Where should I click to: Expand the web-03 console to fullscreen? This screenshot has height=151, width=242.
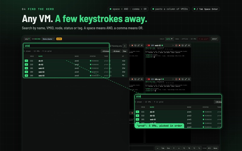[x=186, y=46]
